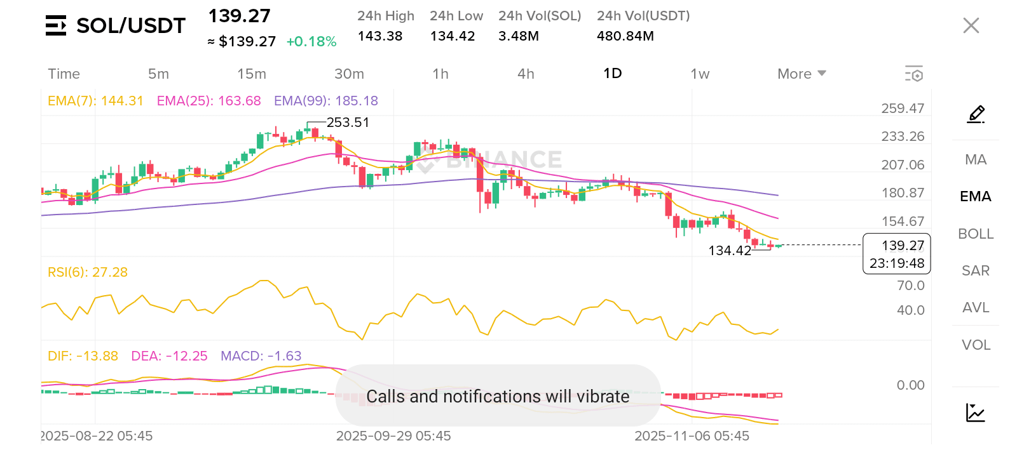Enable the BOLL indicator
This screenshot has width=1017, height=457.
(x=976, y=234)
